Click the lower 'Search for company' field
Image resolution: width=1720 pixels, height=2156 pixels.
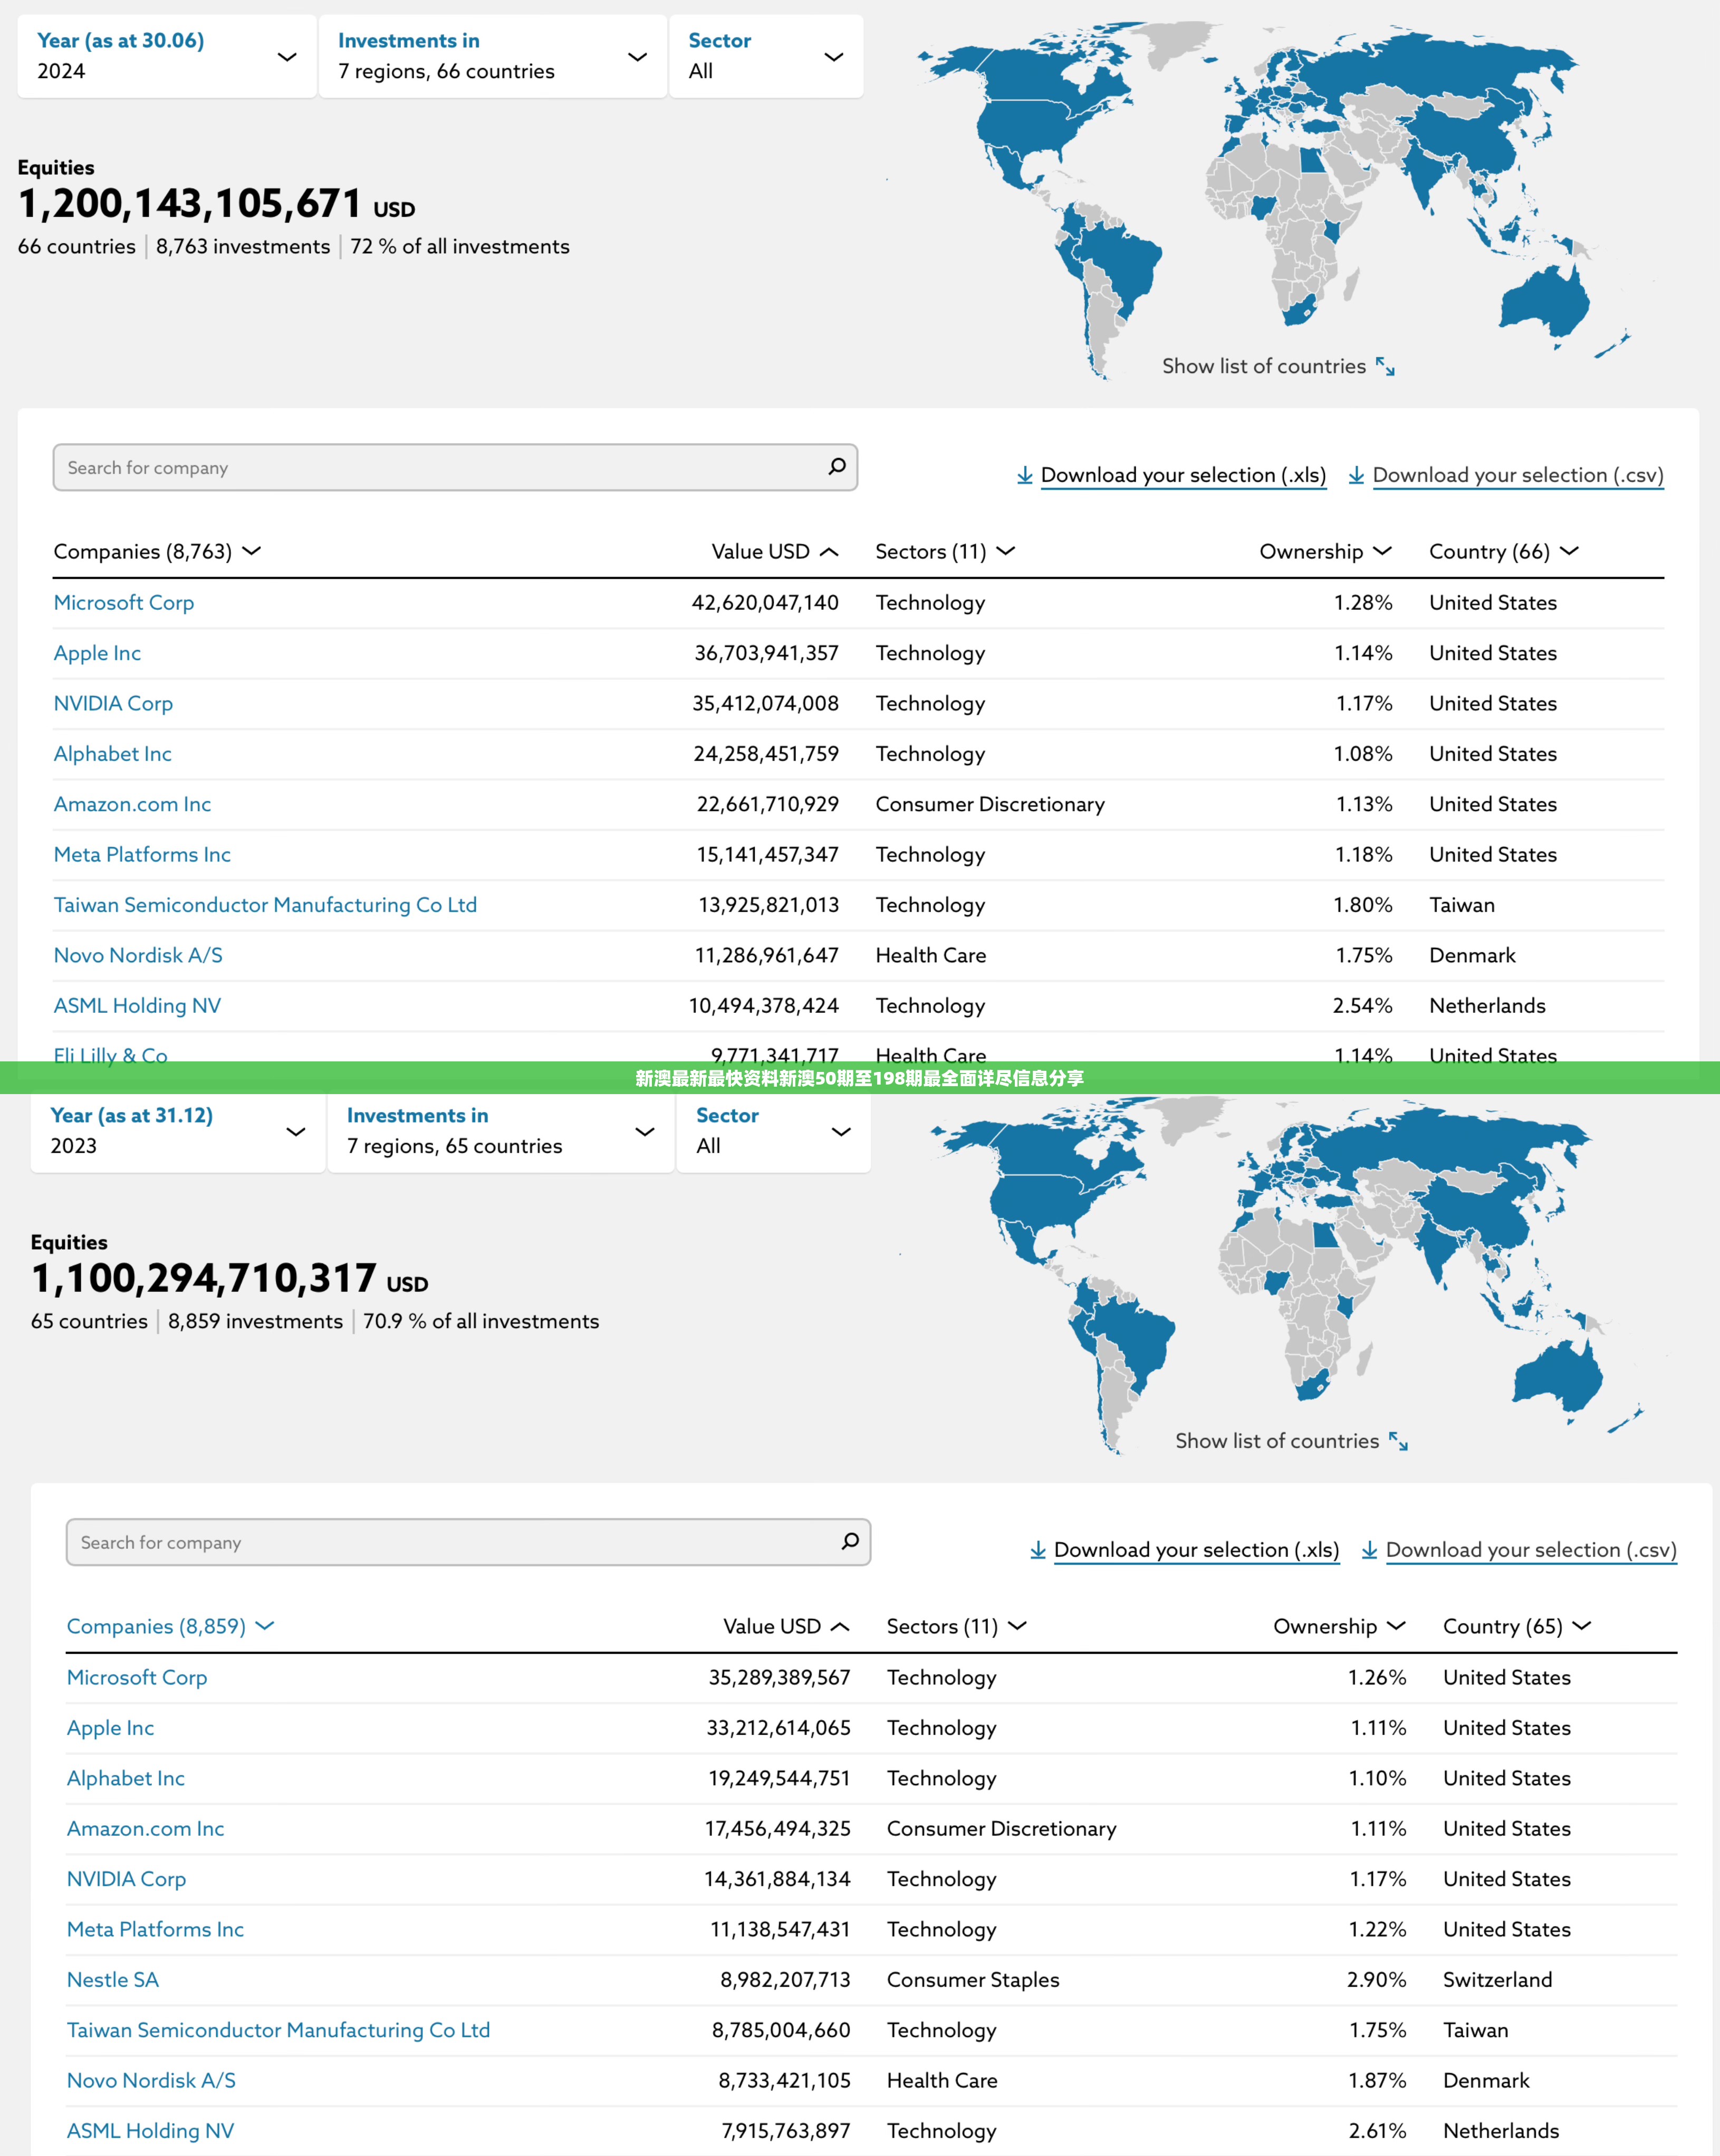[x=468, y=1542]
